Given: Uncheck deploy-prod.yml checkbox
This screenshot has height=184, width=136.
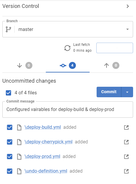Looking at the screenshot, I should pyautogui.click(x=10, y=157).
